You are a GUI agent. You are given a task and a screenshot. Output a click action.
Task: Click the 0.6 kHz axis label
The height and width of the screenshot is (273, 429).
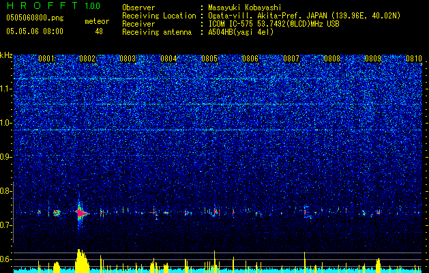pyautogui.click(x=6, y=259)
